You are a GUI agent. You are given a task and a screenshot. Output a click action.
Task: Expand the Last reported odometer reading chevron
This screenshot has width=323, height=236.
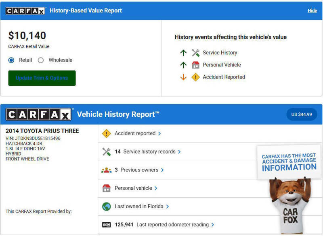[213, 225]
